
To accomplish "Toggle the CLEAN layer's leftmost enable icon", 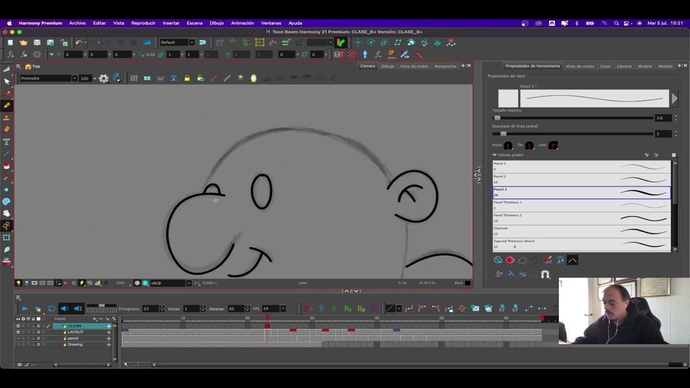I will click(x=18, y=326).
